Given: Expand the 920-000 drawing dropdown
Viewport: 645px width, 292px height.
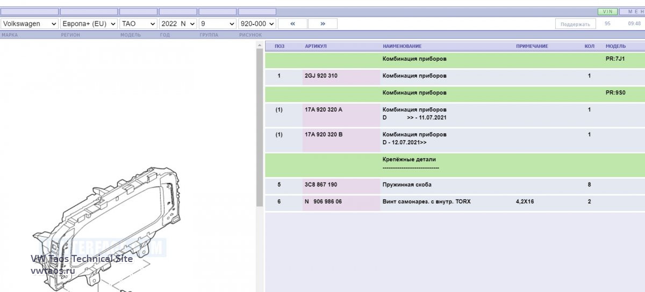Looking at the screenshot, I should 257,24.
